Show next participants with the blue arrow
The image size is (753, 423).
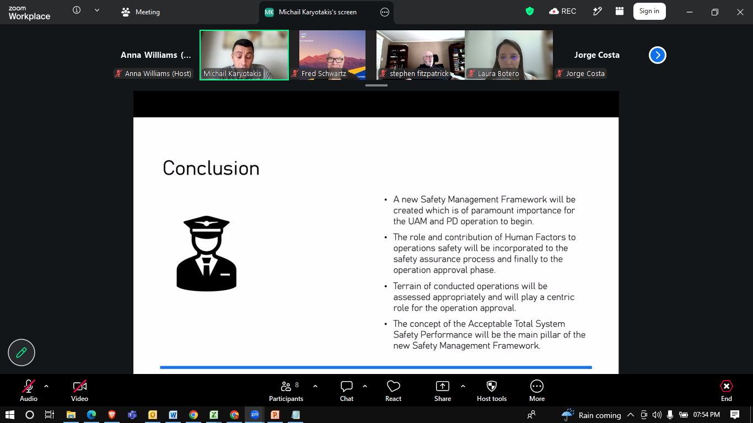click(658, 55)
